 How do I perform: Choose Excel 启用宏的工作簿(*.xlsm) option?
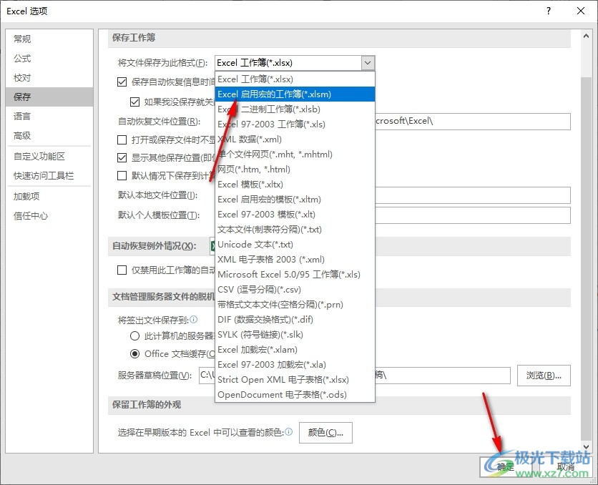click(x=295, y=94)
